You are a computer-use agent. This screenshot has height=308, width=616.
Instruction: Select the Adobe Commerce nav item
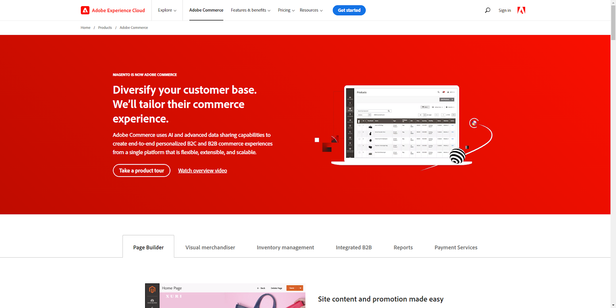[x=206, y=10]
